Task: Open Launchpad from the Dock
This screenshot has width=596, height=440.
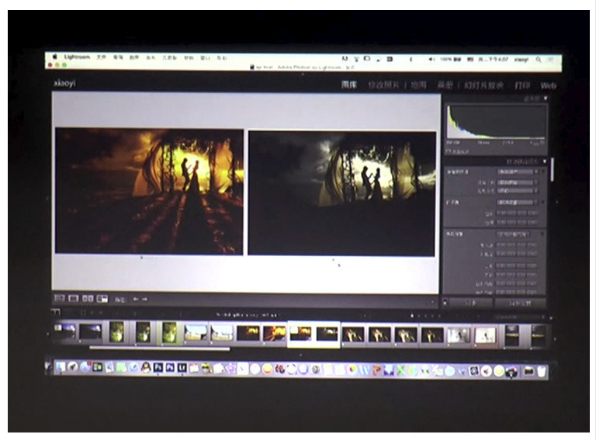Action: pyautogui.click(x=73, y=366)
